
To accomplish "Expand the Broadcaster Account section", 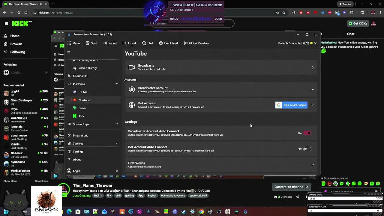I will tap(313, 89).
